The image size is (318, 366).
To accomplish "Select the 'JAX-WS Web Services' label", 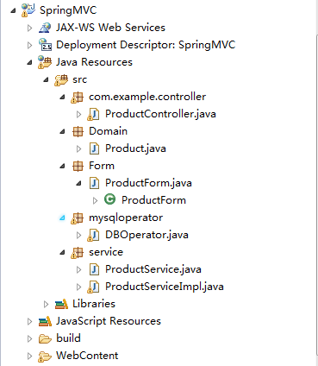I will [x=110, y=28].
